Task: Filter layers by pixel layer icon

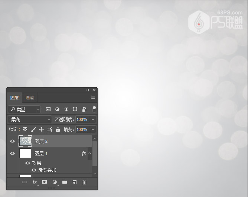Action: (48, 109)
